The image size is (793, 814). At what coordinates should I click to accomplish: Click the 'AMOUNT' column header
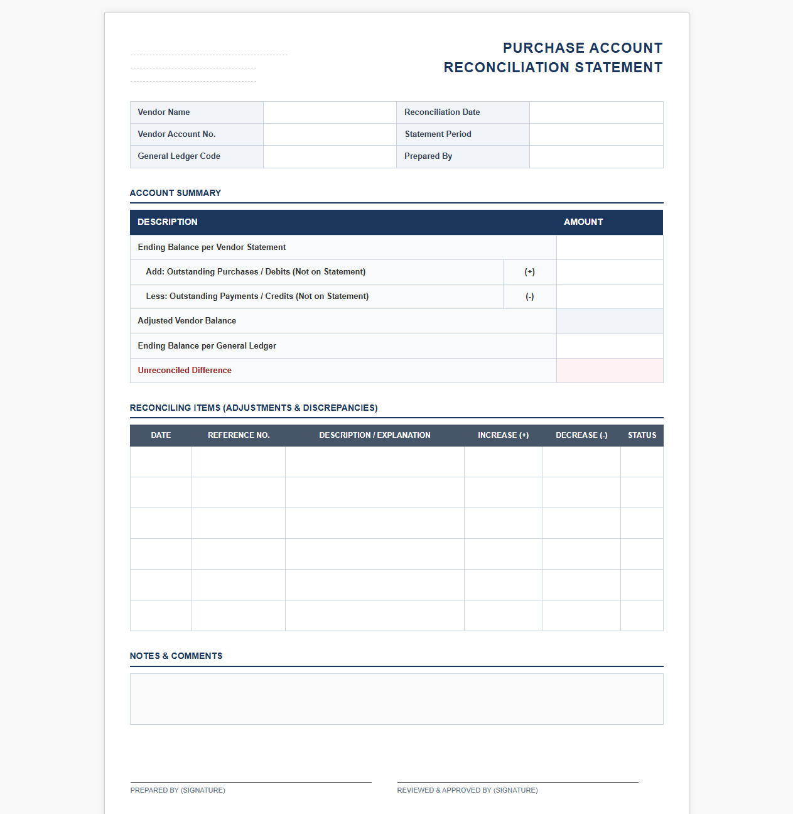click(583, 222)
